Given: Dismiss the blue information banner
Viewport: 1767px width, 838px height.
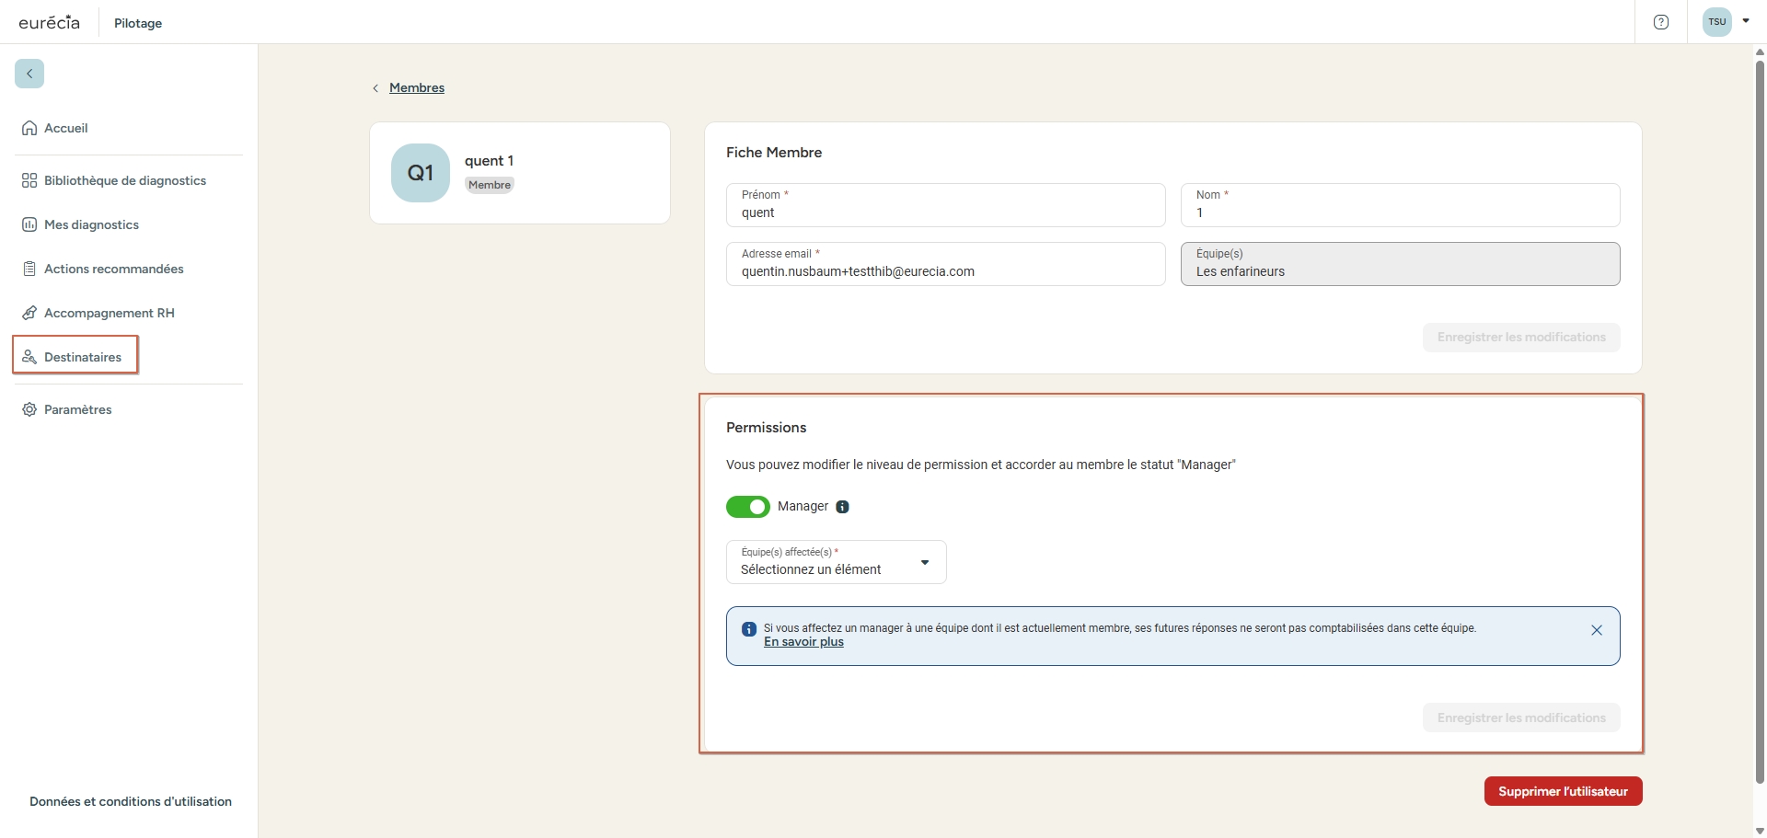Looking at the screenshot, I should click(x=1597, y=630).
